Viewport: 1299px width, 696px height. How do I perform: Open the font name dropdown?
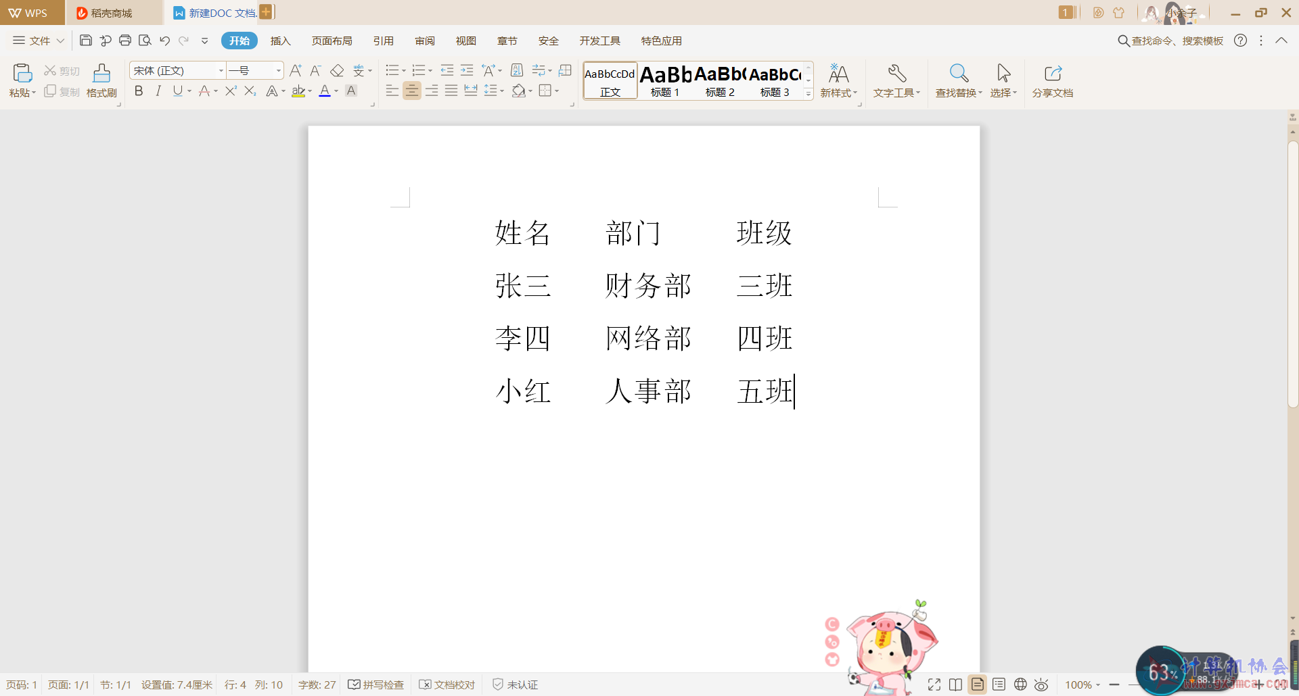pos(221,70)
